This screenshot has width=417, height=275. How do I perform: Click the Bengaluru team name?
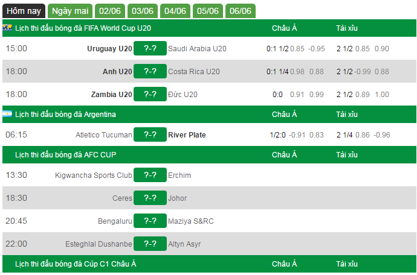pyautogui.click(x=115, y=221)
